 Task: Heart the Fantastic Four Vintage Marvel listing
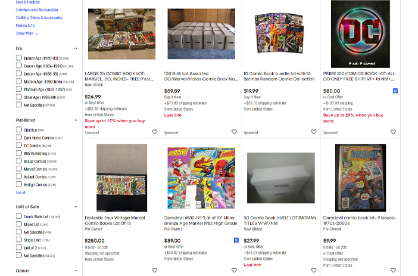155,271
